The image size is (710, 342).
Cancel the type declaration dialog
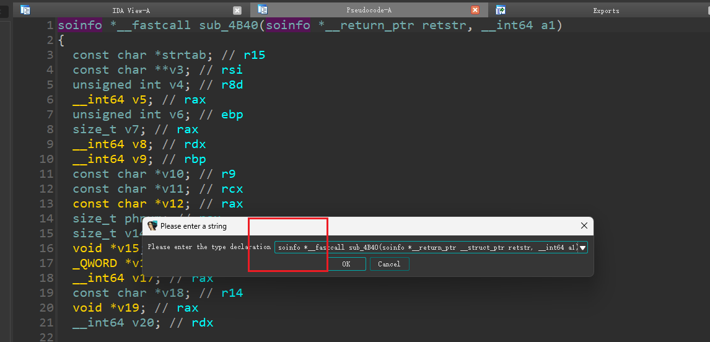coord(390,264)
